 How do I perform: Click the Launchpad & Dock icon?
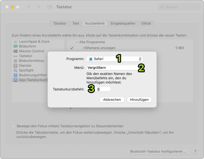(15, 42)
